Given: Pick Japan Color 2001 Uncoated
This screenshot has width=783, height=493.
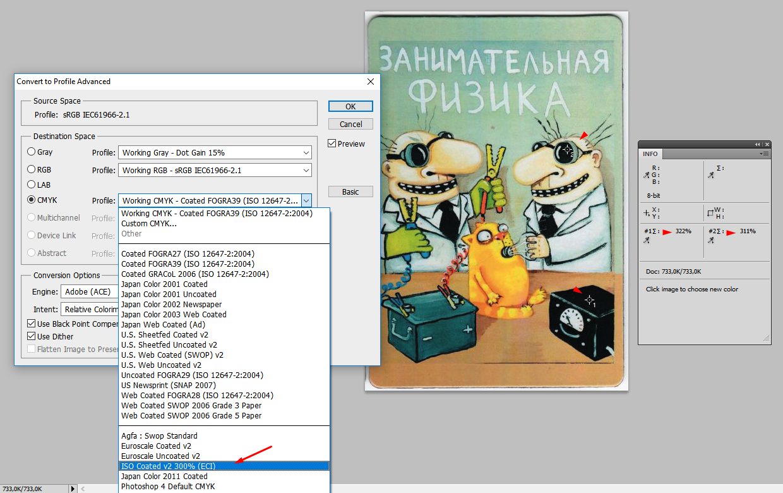Looking at the screenshot, I should click(224, 294).
